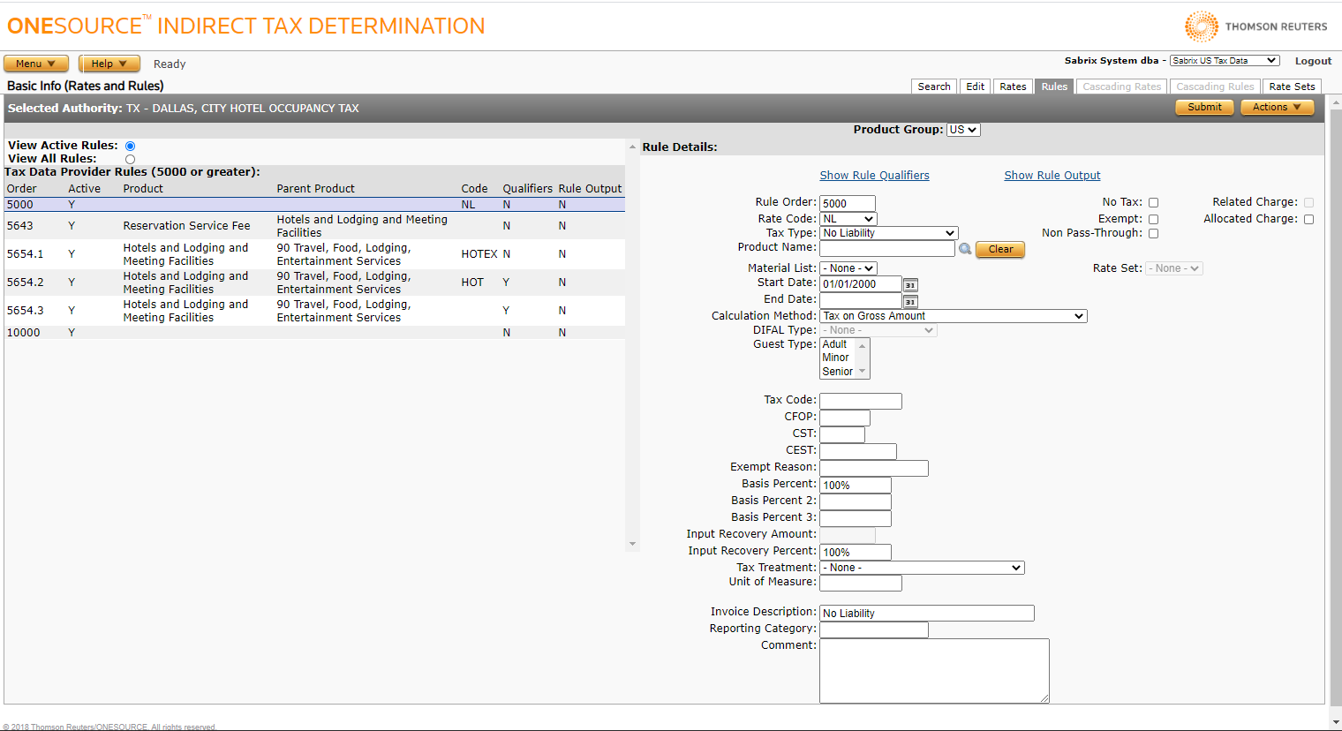Expand the Calculation Method dropdown
The image size is (1342, 731).
tap(953, 316)
